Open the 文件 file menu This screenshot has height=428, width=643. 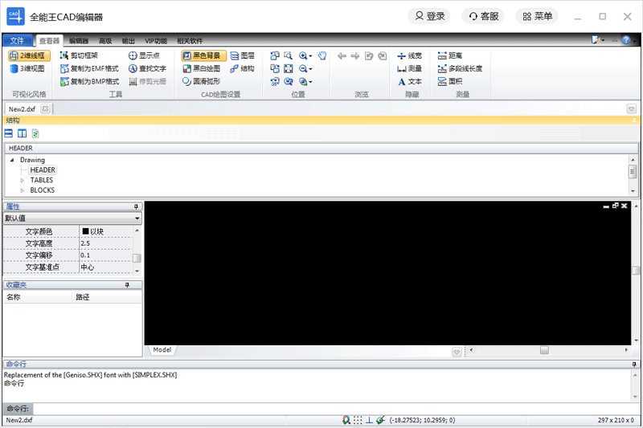[x=17, y=40]
